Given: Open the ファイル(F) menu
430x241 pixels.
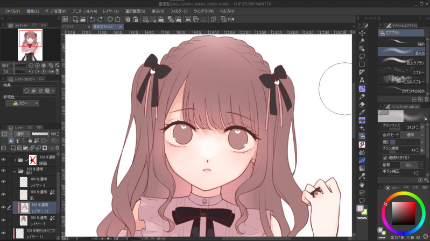Looking at the screenshot, I should 12,11.
